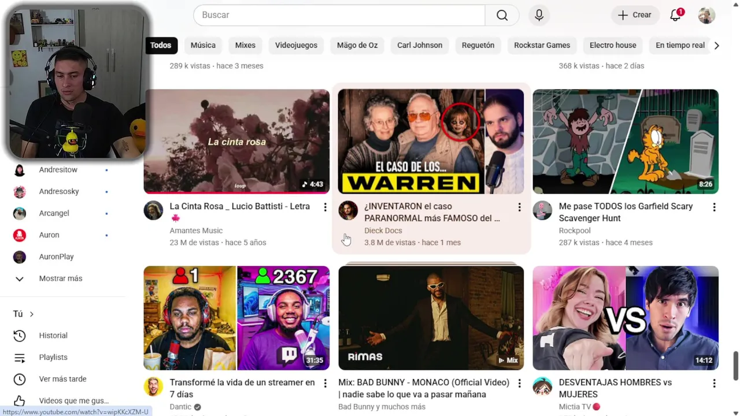Select the Electro house chip
Viewport: 740px width, 416px height.
613,45
